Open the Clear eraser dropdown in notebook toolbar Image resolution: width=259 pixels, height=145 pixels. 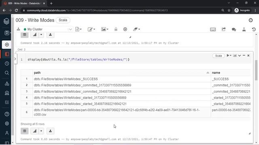tap(136, 29)
